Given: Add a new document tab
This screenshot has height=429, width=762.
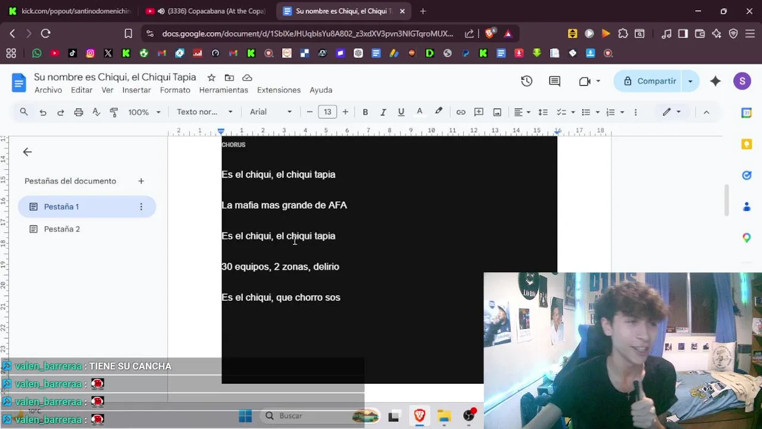Looking at the screenshot, I should [141, 181].
